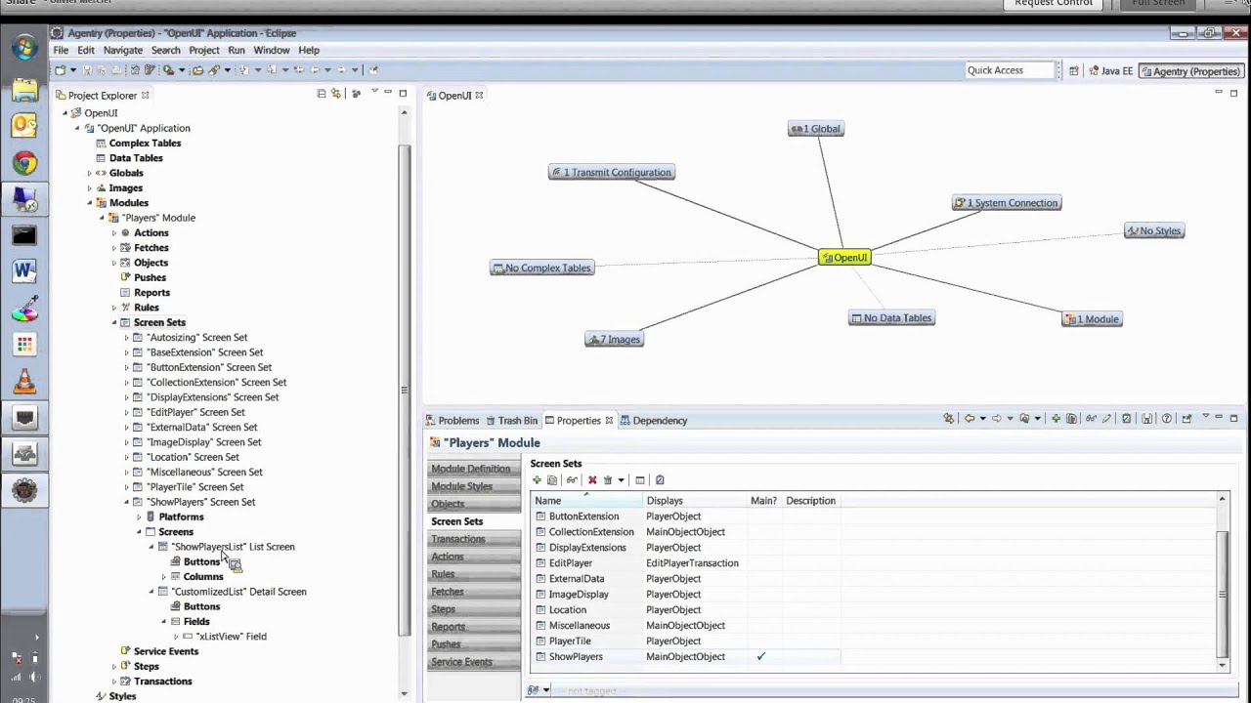Close the OpenUI editor tab
This screenshot has height=703, width=1251.
click(479, 96)
